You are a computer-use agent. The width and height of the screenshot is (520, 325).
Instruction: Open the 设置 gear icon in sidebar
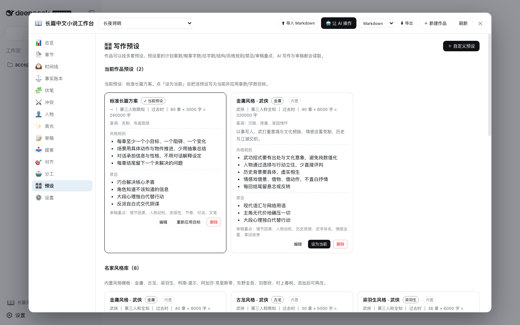click(x=39, y=198)
